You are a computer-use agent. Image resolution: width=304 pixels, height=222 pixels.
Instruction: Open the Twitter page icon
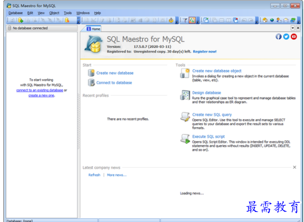286,37
